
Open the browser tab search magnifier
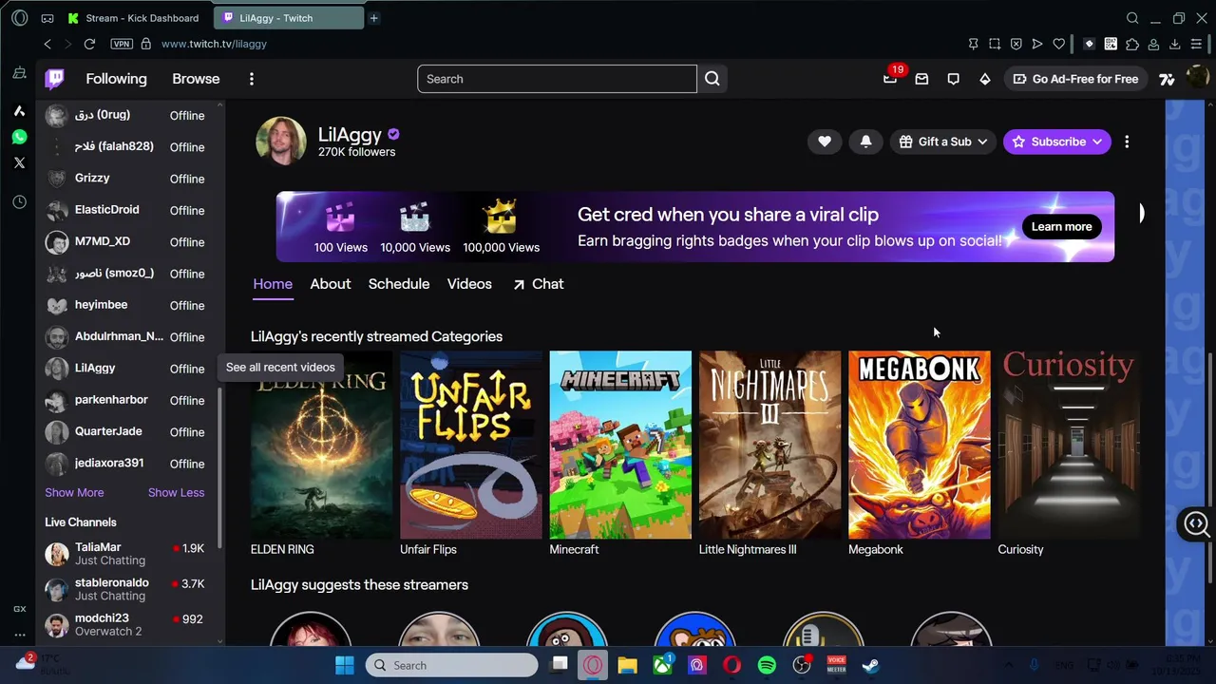click(1132, 18)
